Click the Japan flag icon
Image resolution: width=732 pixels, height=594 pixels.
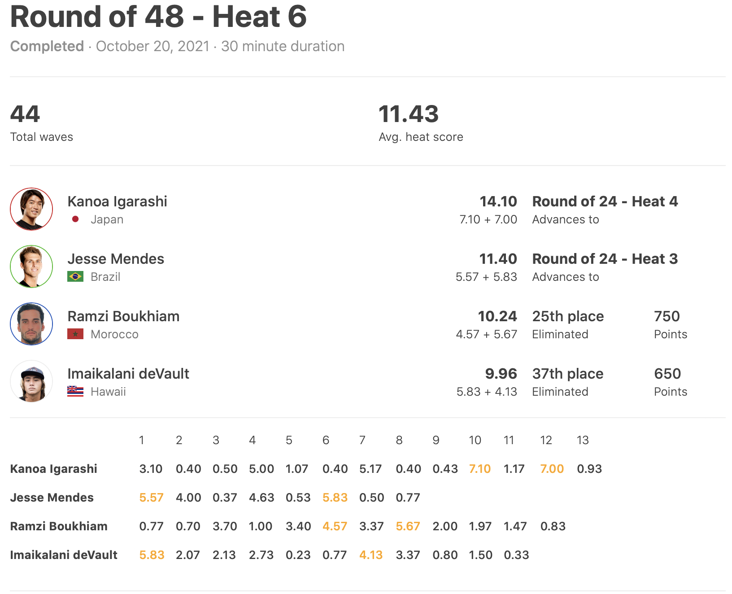(75, 219)
